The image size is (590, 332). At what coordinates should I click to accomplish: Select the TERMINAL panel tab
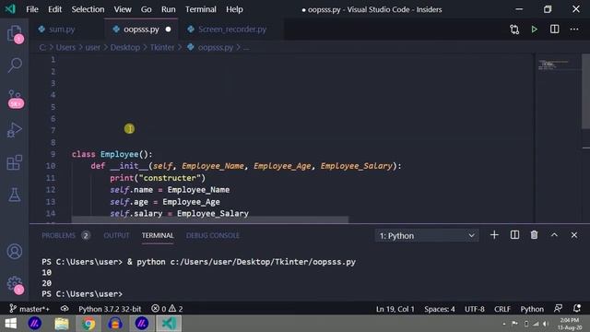158,236
